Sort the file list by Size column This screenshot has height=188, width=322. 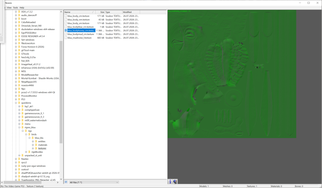click(100, 12)
